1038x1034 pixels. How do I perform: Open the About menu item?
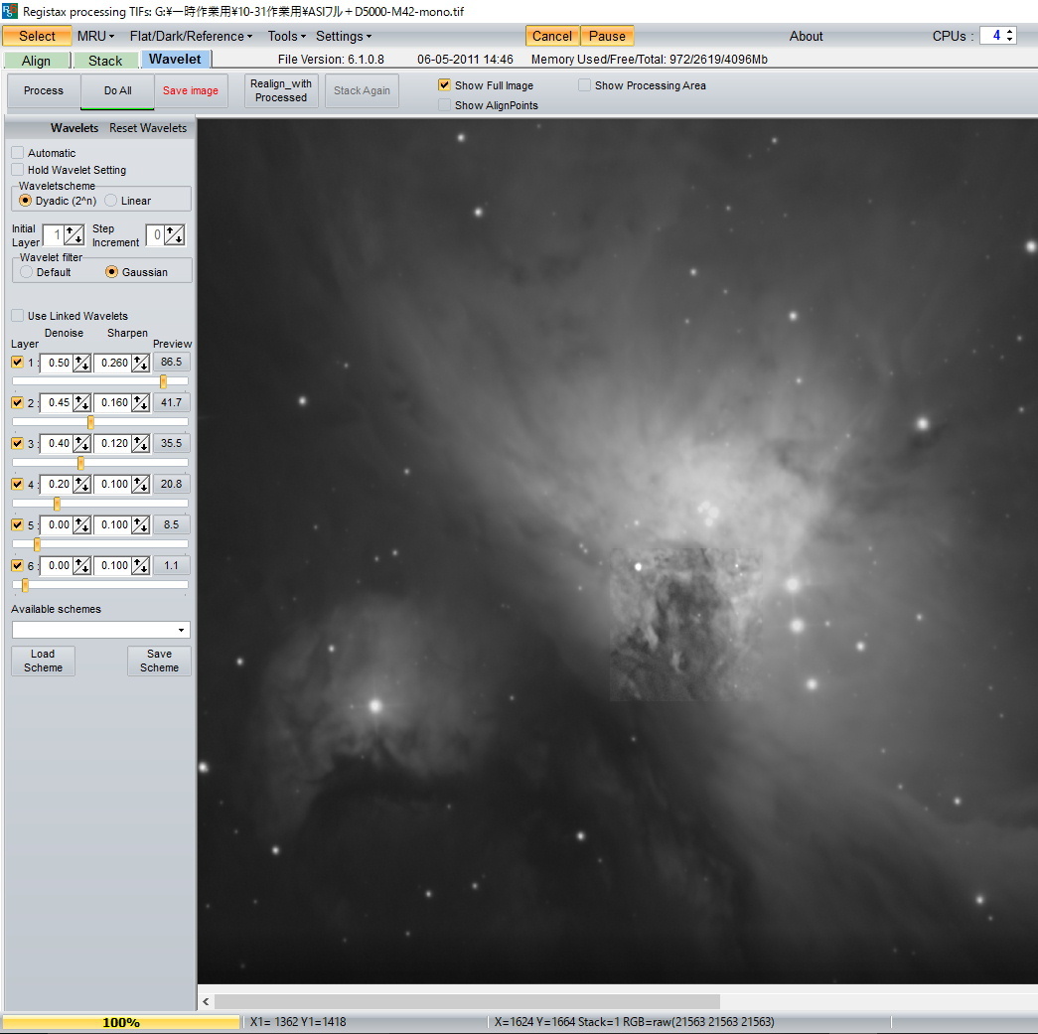[x=806, y=37]
